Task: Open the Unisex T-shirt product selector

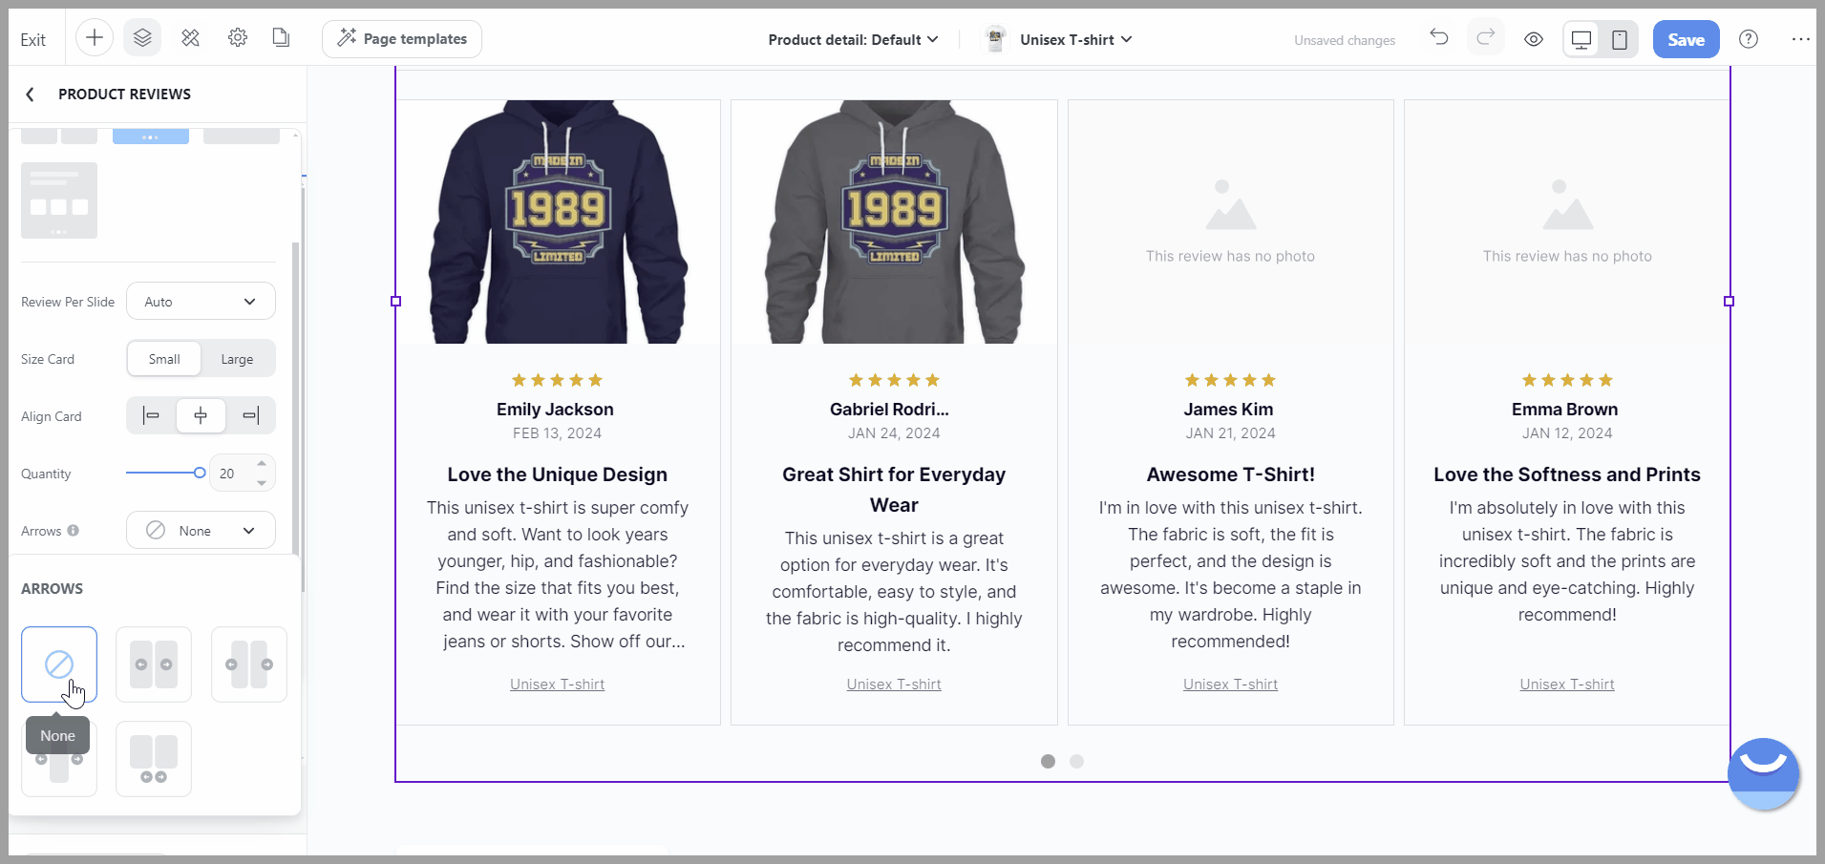Action: [x=1058, y=39]
